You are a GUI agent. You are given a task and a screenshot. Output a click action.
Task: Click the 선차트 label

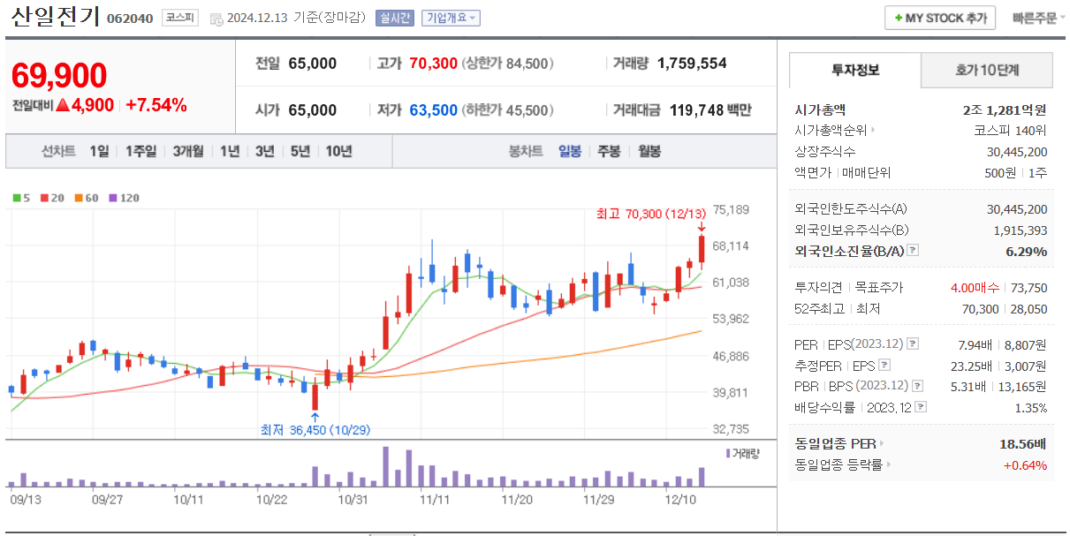[x=57, y=151]
